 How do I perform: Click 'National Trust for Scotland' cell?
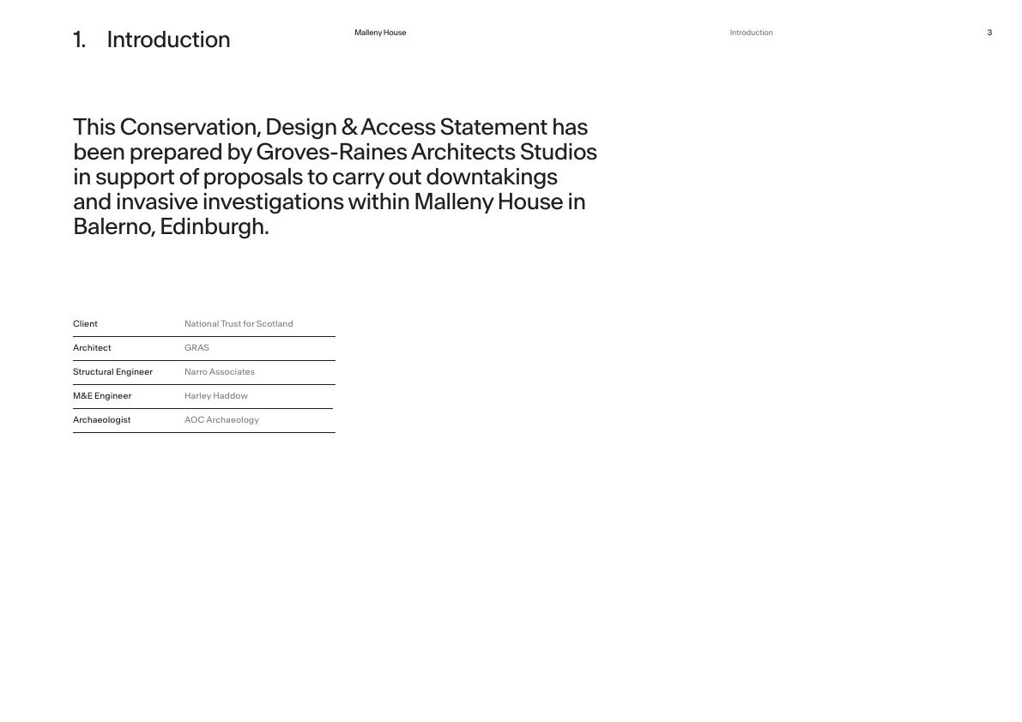click(x=239, y=323)
